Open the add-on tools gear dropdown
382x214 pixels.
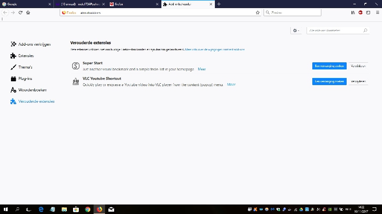coord(296,30)
